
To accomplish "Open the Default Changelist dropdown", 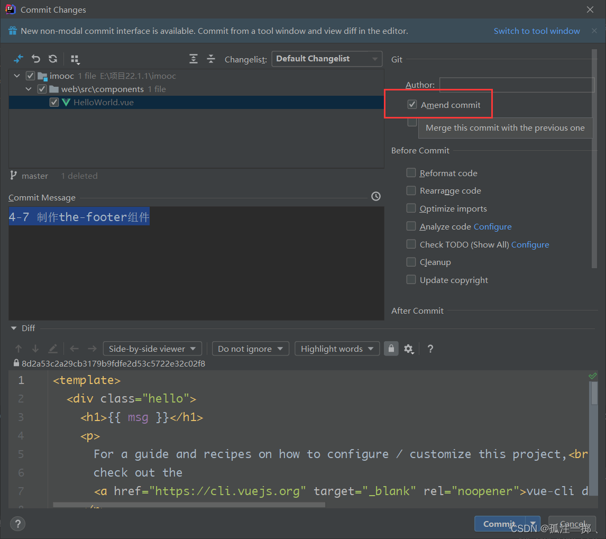I will [x=327, y=59].
